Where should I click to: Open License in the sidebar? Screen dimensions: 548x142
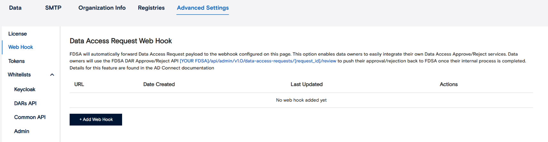click(x=18, y=34)
